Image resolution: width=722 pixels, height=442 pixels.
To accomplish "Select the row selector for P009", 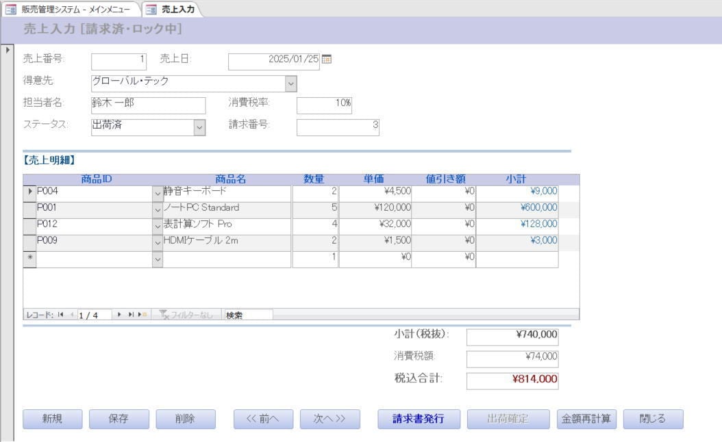I will coord(29,243).
